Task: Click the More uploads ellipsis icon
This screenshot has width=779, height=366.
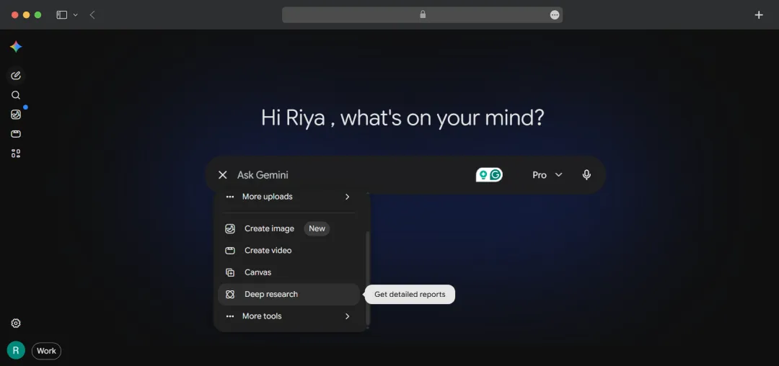Action: (x=230, y=197)
